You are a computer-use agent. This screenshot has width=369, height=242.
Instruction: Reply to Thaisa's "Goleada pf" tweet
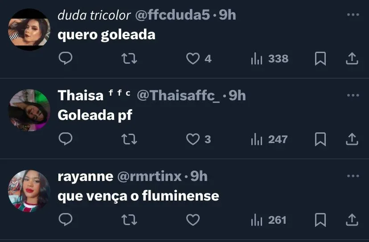point(66,139)
